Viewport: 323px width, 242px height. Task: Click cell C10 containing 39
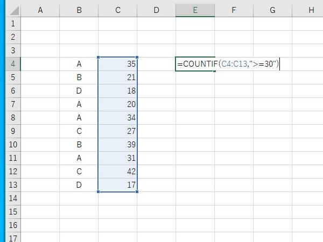coord(118,145)
